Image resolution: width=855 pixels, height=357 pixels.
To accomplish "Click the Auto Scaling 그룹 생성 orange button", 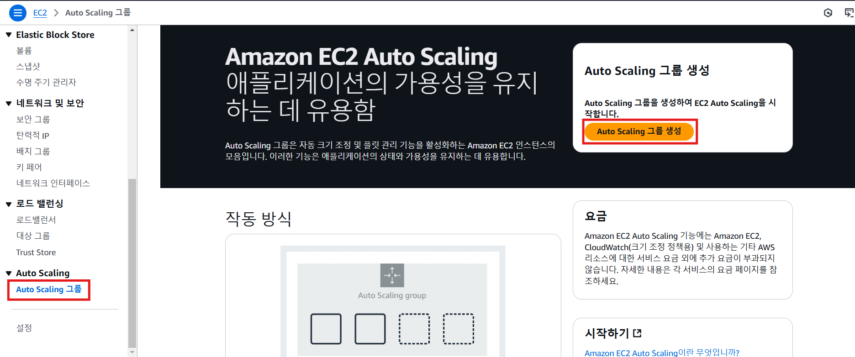I will (639, 131).
